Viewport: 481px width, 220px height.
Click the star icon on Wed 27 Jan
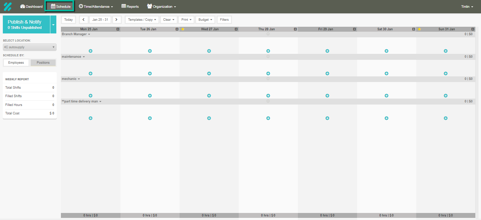point(183,29)
